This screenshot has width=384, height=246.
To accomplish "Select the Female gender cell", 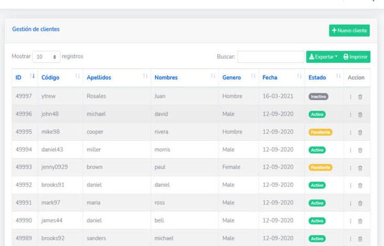I will coord(238,167).
